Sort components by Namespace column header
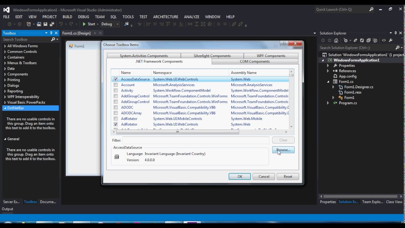The width and height of the screenshot is (405, 228). click(190, 73)
